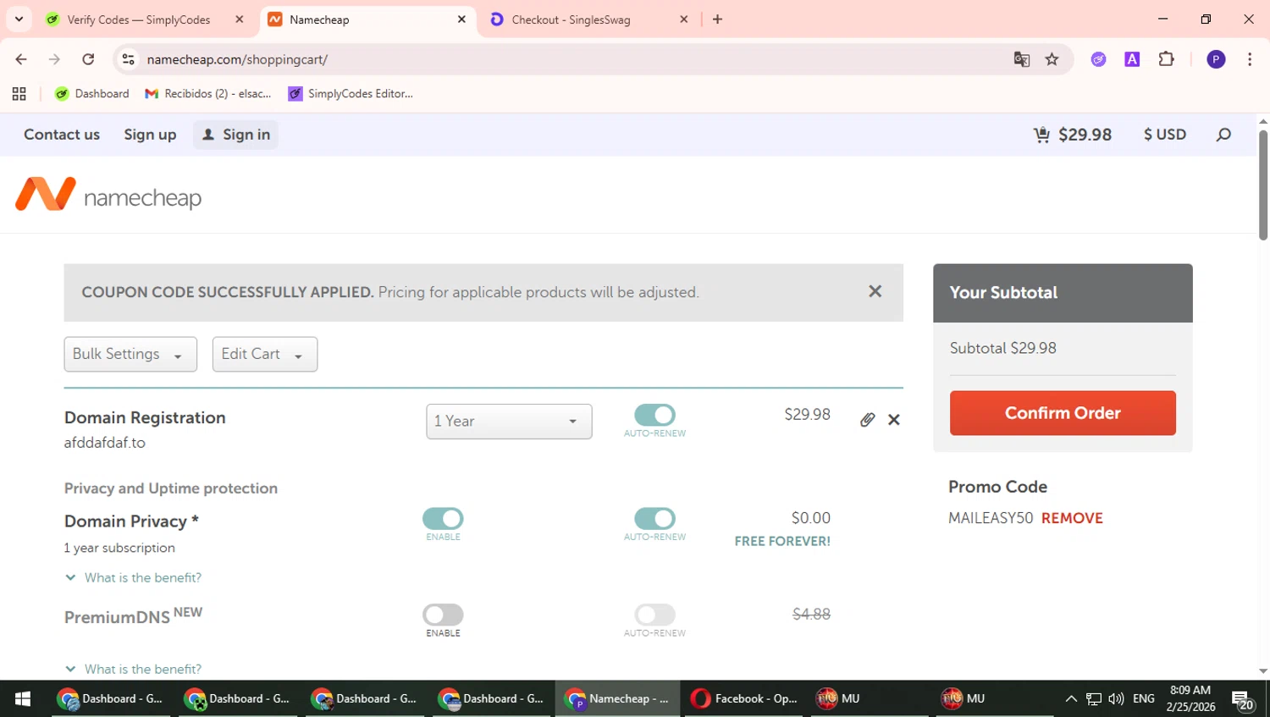Open the $ USD currency selector
The height and width of the screenshot is (717, 1270).
[x=1165, y=135]
